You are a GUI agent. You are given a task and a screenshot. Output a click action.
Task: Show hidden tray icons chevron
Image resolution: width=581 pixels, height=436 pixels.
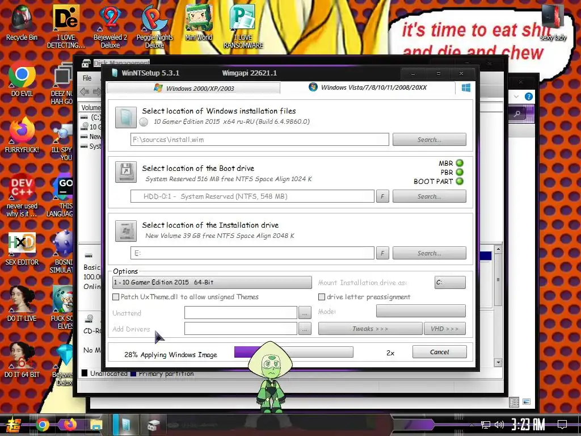[x=471, y=425]
